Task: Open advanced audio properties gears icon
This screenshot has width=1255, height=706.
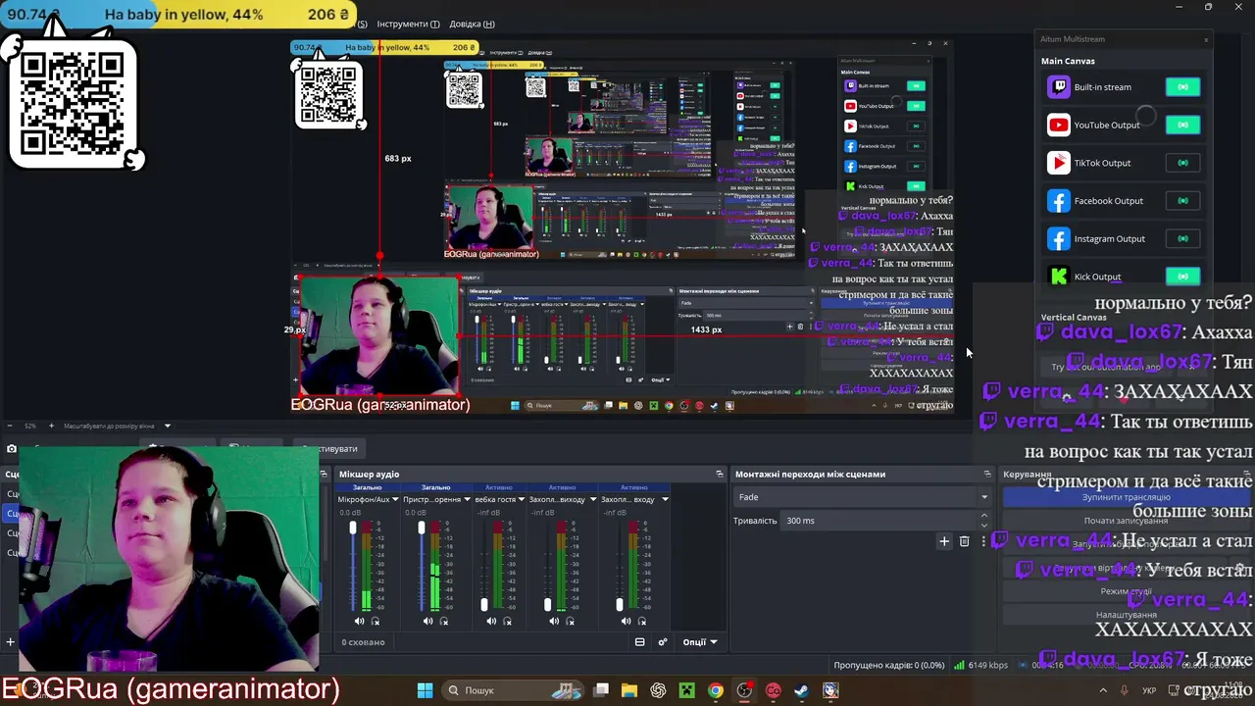Action: (x=663, y=642)
